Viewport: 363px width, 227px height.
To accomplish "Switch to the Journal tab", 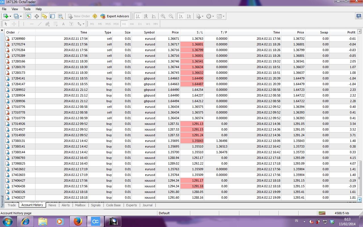I will click(x=147, y=205).
